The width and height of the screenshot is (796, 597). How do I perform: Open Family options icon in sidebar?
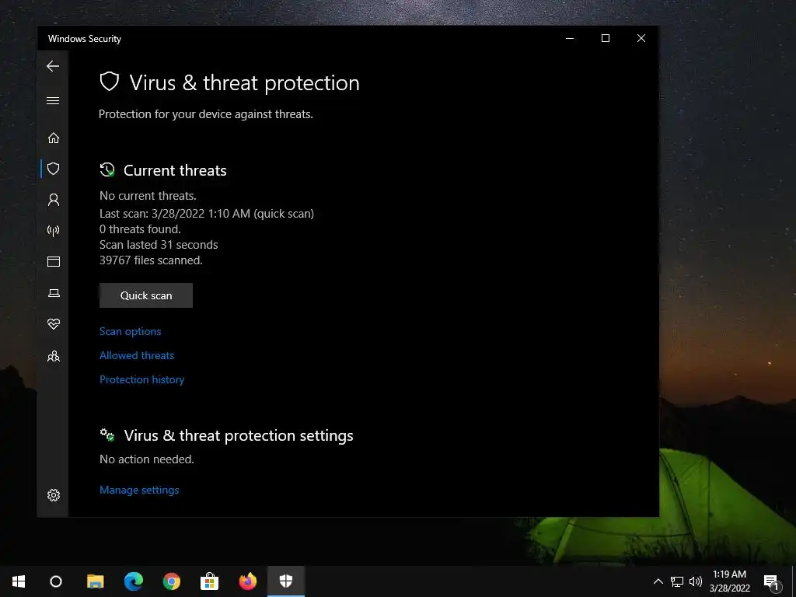[54, 356]
